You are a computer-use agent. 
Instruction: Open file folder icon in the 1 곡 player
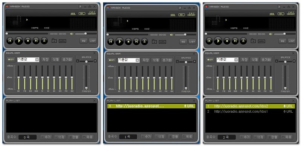pyautogui.click(x=154, y=42)
